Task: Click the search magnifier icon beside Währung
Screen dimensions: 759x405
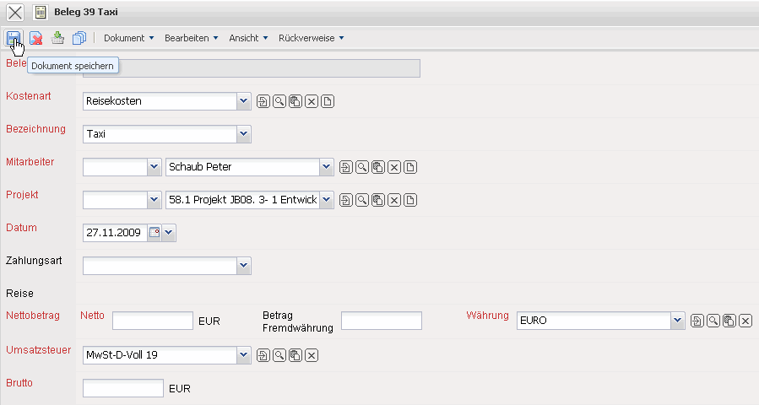Action: tap(713, 321)
